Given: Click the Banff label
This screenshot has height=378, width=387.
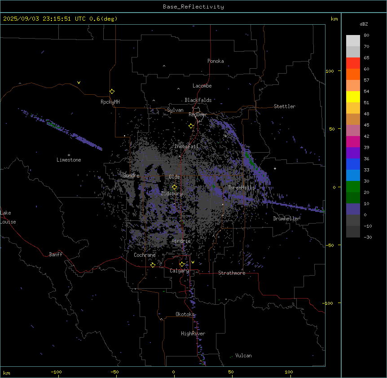Looking at the screenshot, I should pos(56,255).
